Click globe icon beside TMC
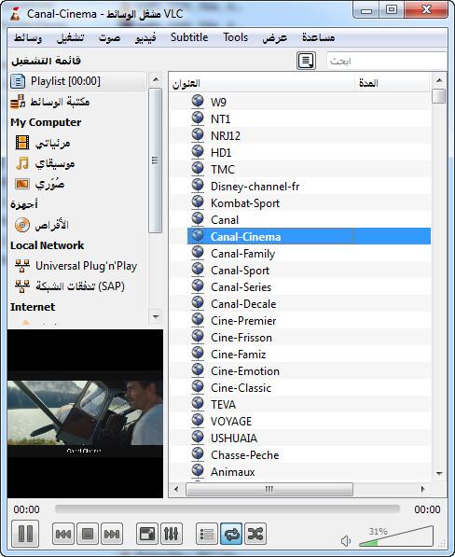Screen dimensions: 455x557 (x=198, y=168)
